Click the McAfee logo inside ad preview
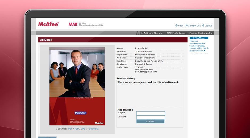The height and width of the screenshot is (138, 250). [x=99, y=123]
